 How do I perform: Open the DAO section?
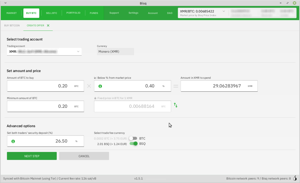170,13
